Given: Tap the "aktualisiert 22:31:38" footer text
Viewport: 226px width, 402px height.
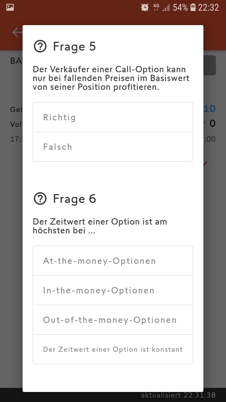Looking at the screenshot, I should point(178,395).
